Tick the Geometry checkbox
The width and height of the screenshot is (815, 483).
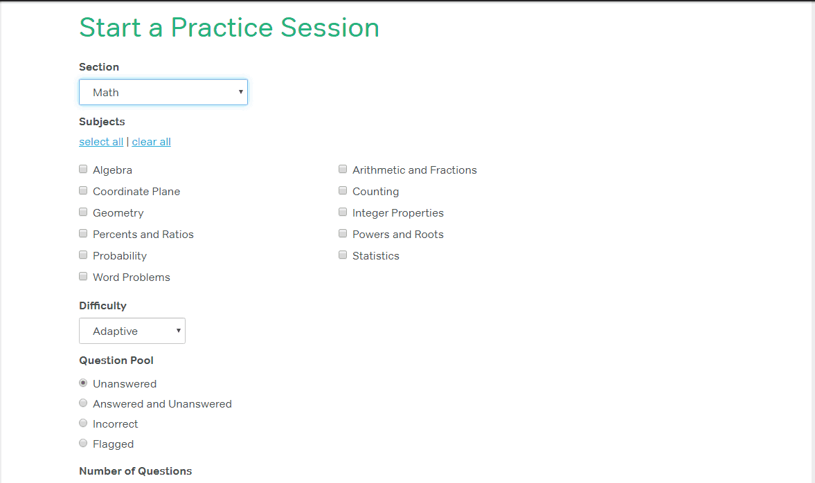(83, 212)
